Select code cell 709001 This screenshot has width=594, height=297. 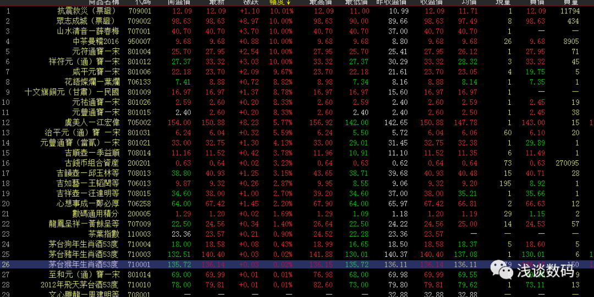139,12
